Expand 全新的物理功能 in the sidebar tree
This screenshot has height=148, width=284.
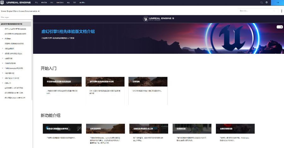3,63
